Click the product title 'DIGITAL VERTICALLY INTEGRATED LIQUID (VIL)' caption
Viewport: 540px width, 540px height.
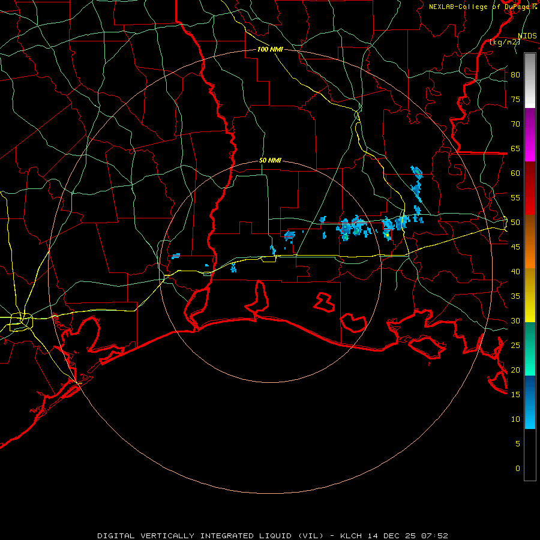click(211, 536)
